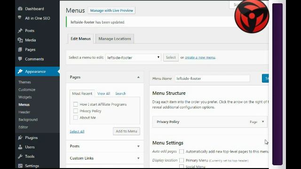301x169 pixels.
Task: Open Widgets under Appearance
Action: click(x=25, y=97)
